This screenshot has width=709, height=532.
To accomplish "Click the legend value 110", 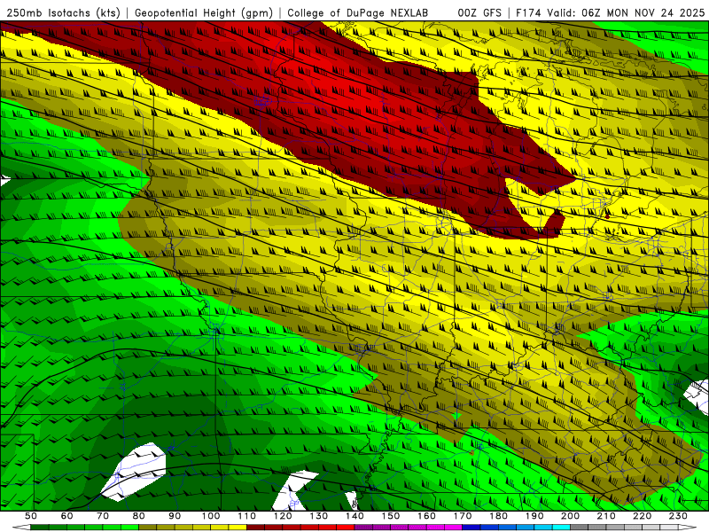I will [x=247, y=516].
